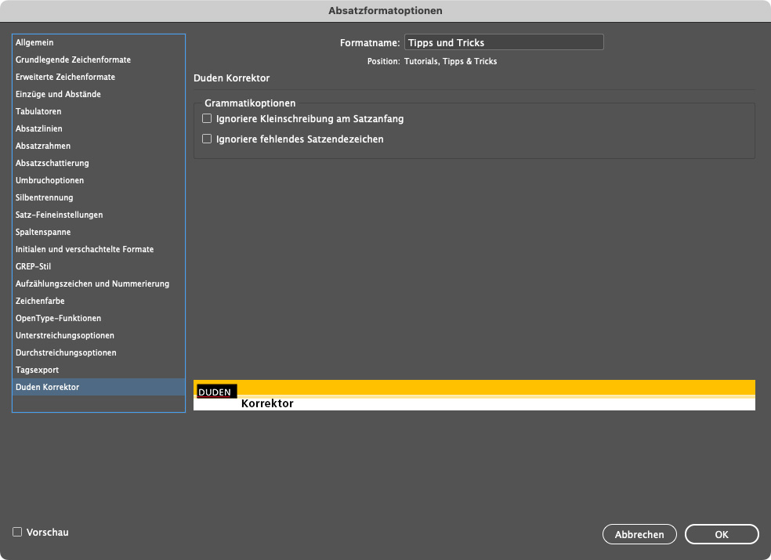Select the highlighted Duden Korrektor entry
This screenshot has width=771, height=560.
[99, 387]
